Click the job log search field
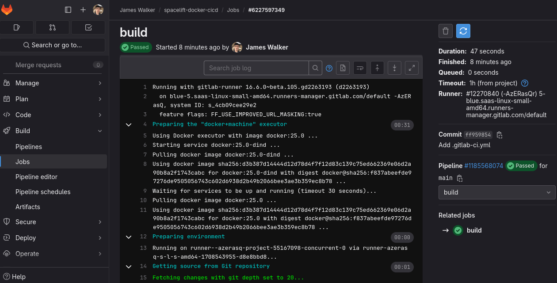Image resolution: width=557 pixels, height=283 pixels. point(256,68)
